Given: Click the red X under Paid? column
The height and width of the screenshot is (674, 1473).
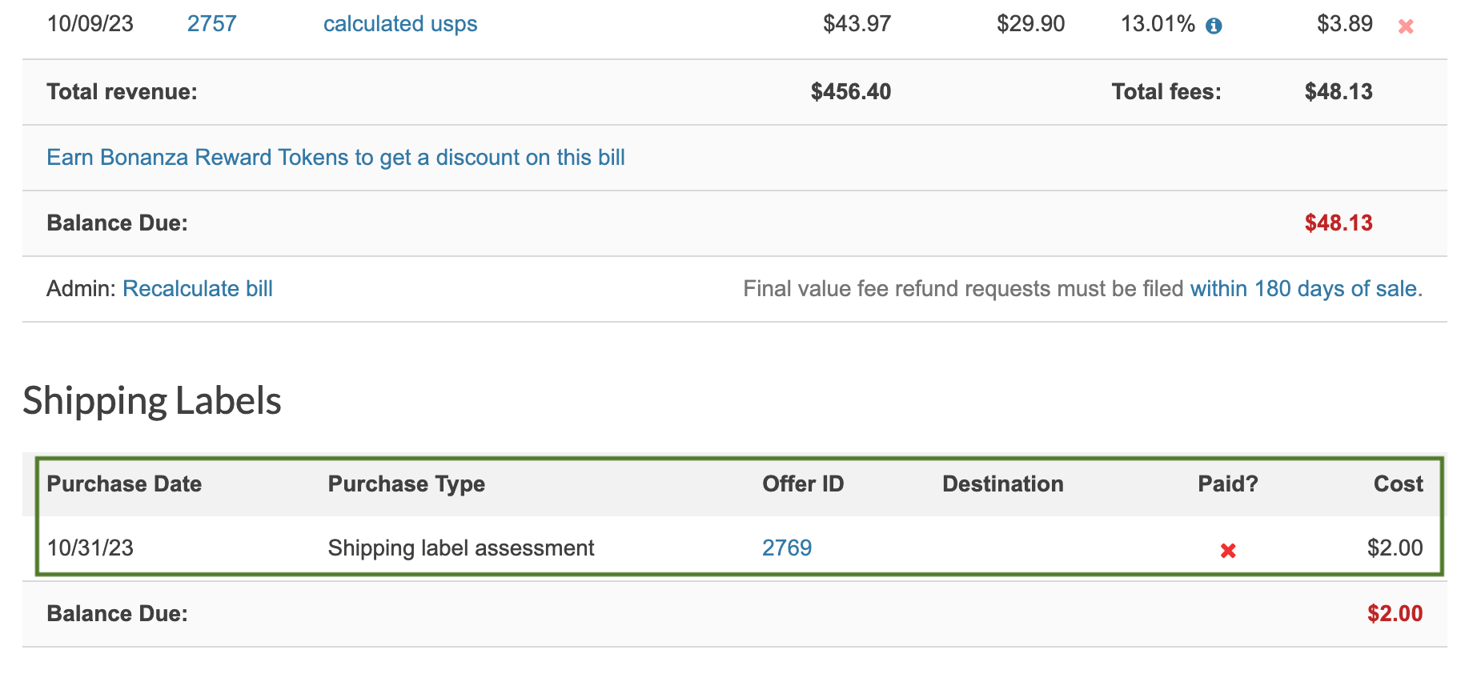Looking at the screenshot, I should pyautogui.click(x=1228, y=551).
